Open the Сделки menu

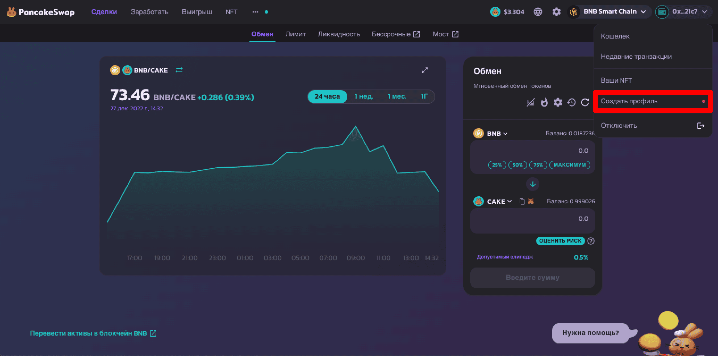tap(104, 12)
